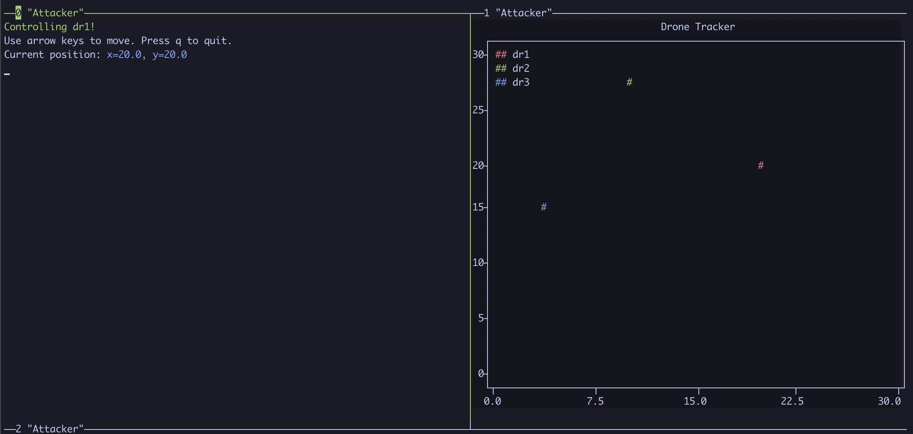Viewport: 913px width, 434px height.
Task: Click the y=20.0 position value
Action: tap(170, 55)
